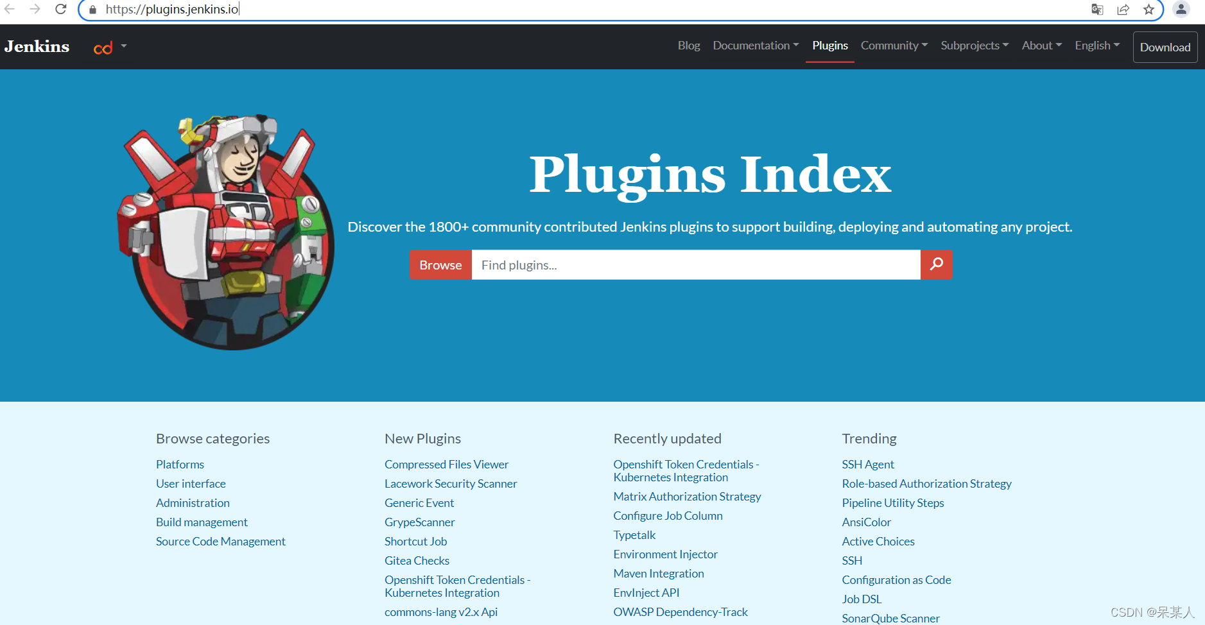Viewport: 1205px width, 625px height.
Task: Open the GrypeScanner plugin link
Action: coord(420,522)
